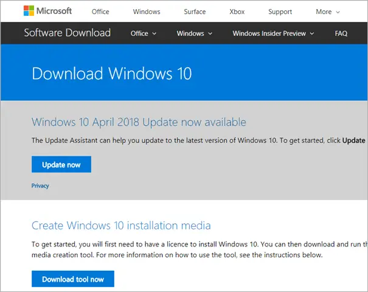Image resolution: width=368 pixels, height=292 pixels.
Task: Click the Update Assistant description text
Action: point(200,141)
